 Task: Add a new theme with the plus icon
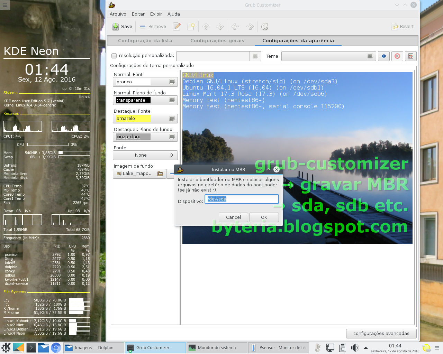tap(383, 56)
